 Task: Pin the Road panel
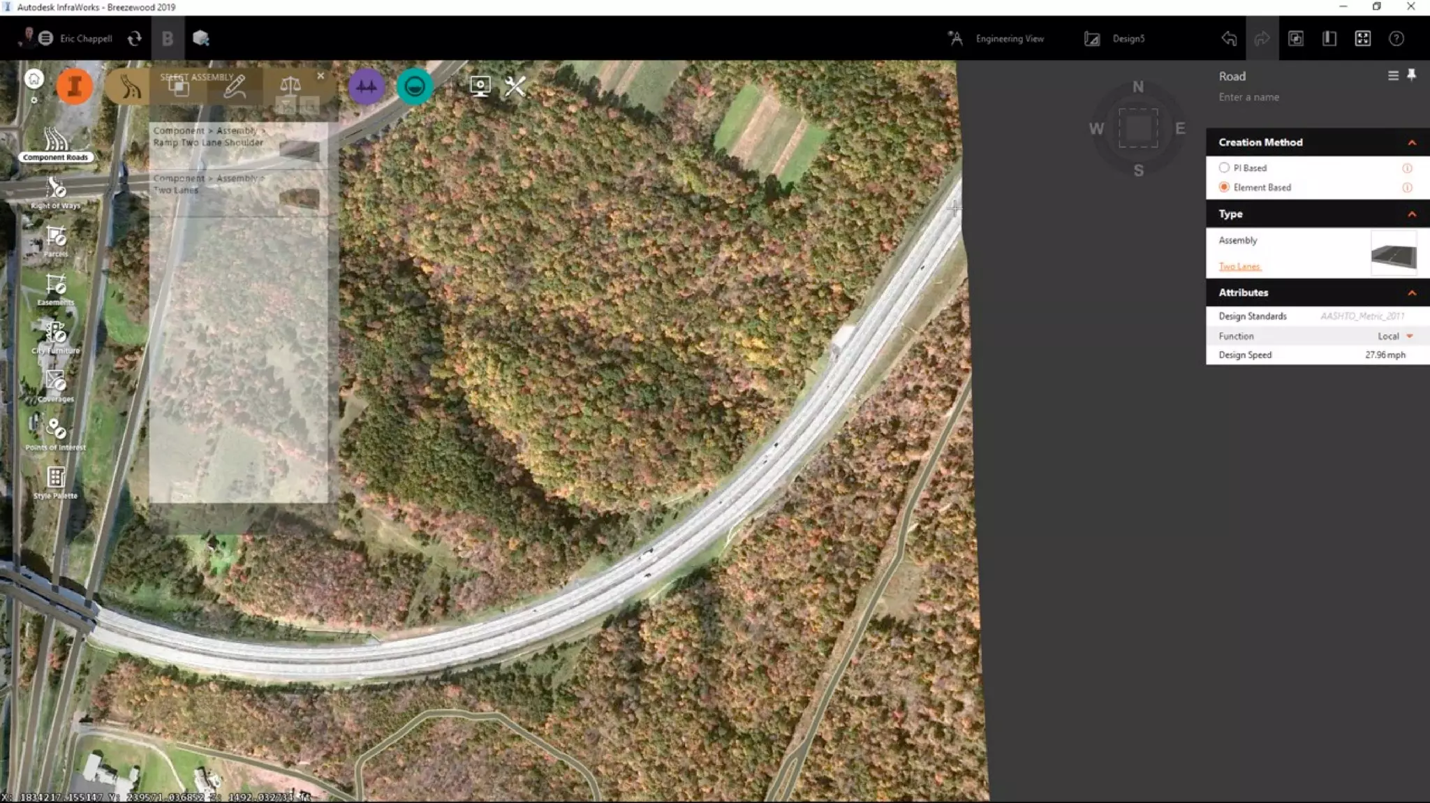pos(1411,75)
